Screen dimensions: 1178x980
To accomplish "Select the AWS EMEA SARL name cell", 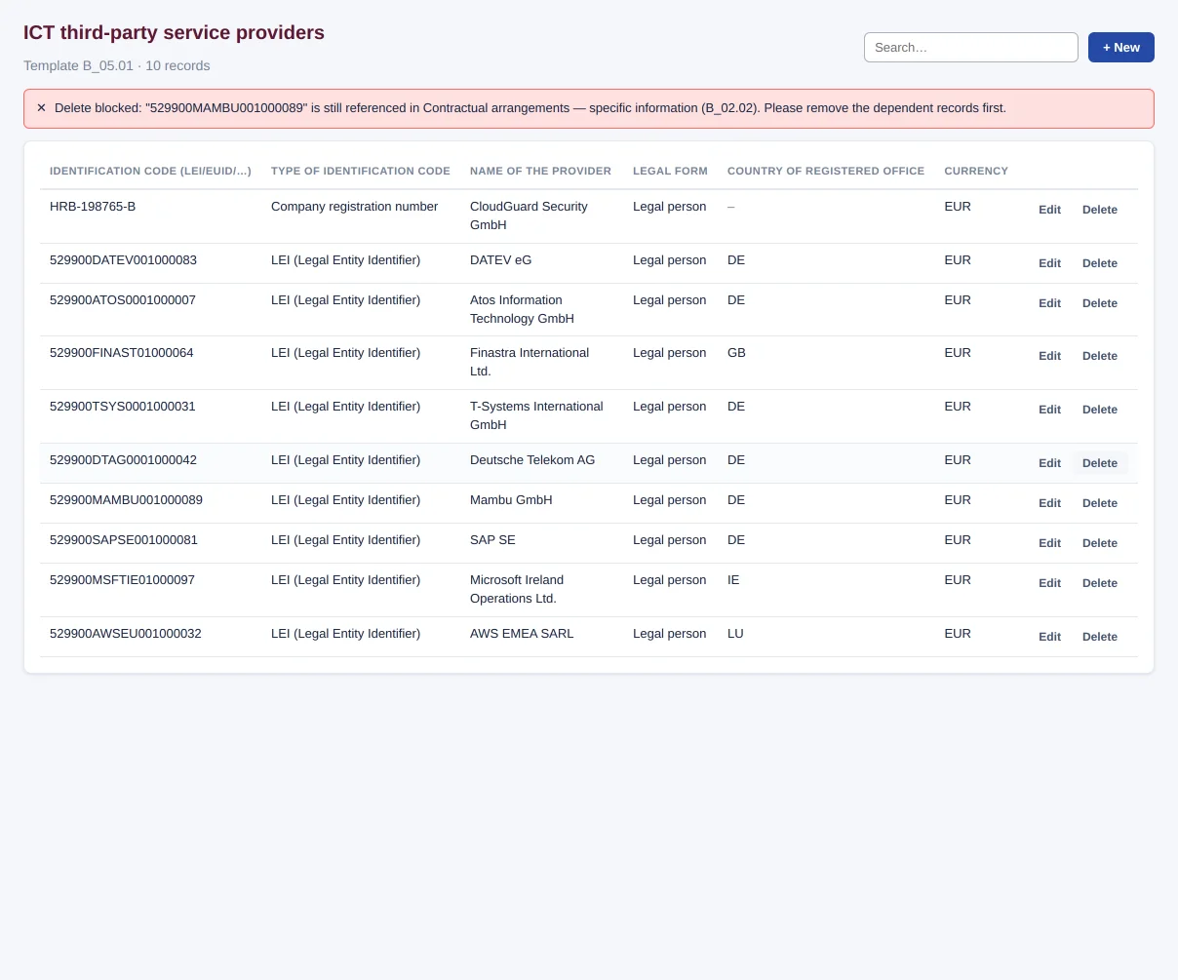I will [522, 634].
